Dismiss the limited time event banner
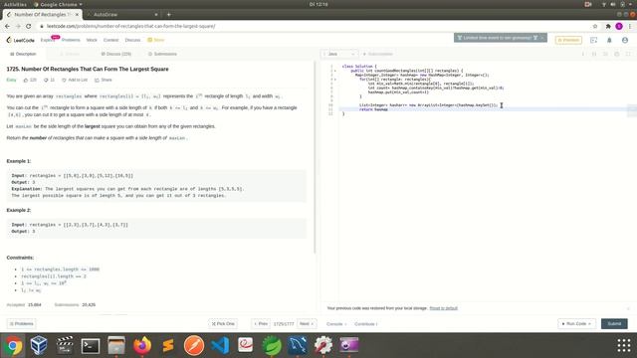Image resolution: width=637 pixels, height=358 pixels. click(542, 38)
